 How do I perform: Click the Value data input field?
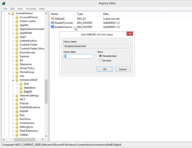(78, 56)
